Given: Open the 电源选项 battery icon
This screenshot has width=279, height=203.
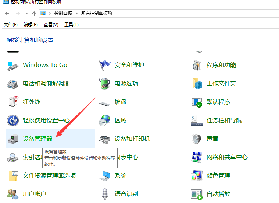Looking at the screenshot, I should click(x=105, y=84).
